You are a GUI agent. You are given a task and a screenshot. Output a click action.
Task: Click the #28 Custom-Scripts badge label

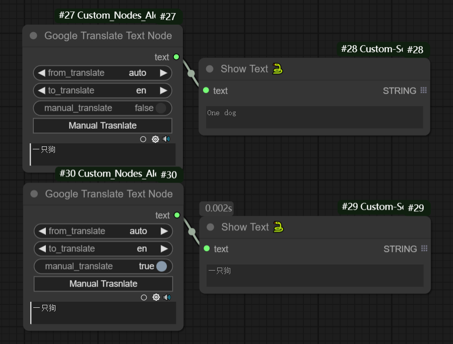[x=372, y=49]
